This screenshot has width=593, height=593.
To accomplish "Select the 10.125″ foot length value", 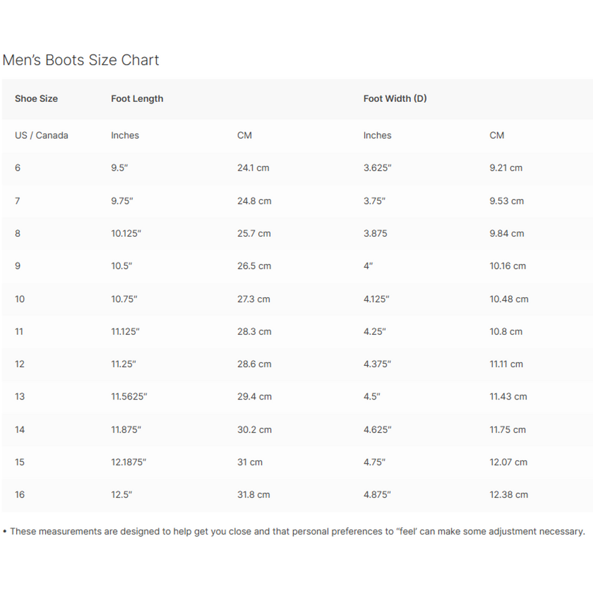I will [126, 234].
